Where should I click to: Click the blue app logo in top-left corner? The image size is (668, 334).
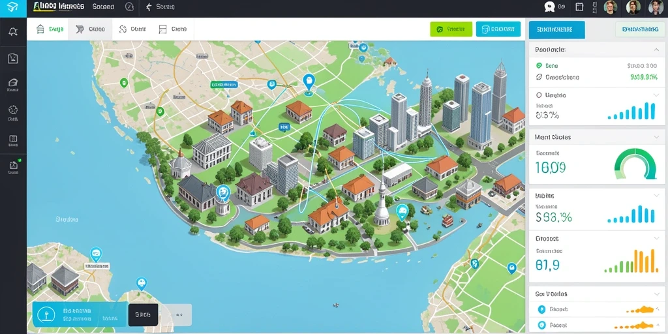(x=13, y=8)
